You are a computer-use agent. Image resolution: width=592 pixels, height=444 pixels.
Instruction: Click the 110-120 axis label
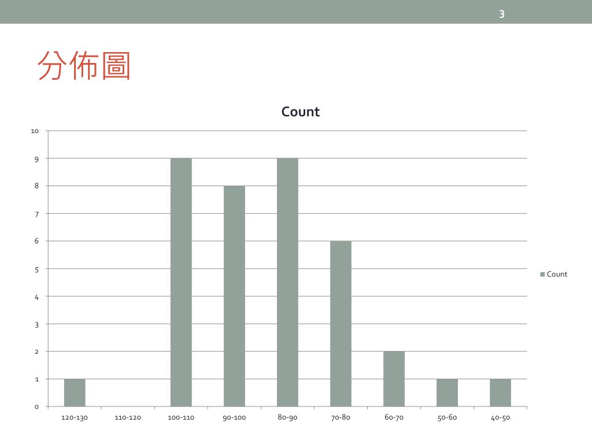[128, 417]
